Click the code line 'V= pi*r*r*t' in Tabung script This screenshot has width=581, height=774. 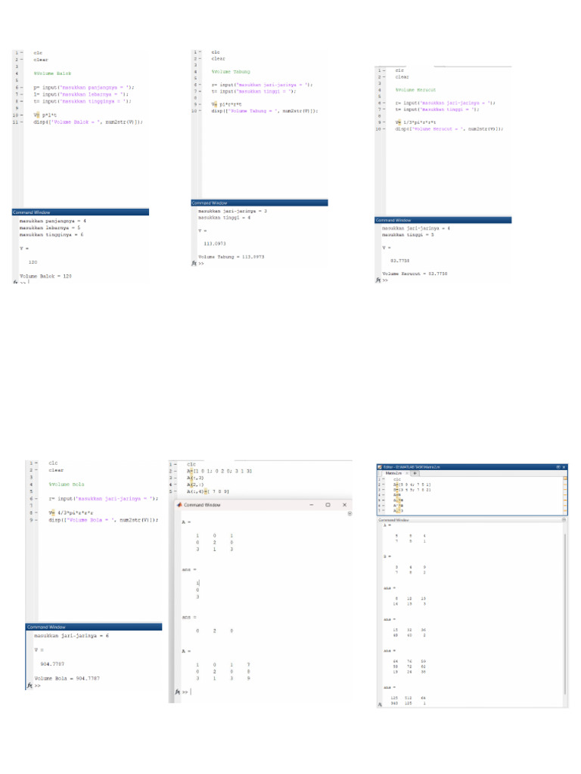pos(227,104)
